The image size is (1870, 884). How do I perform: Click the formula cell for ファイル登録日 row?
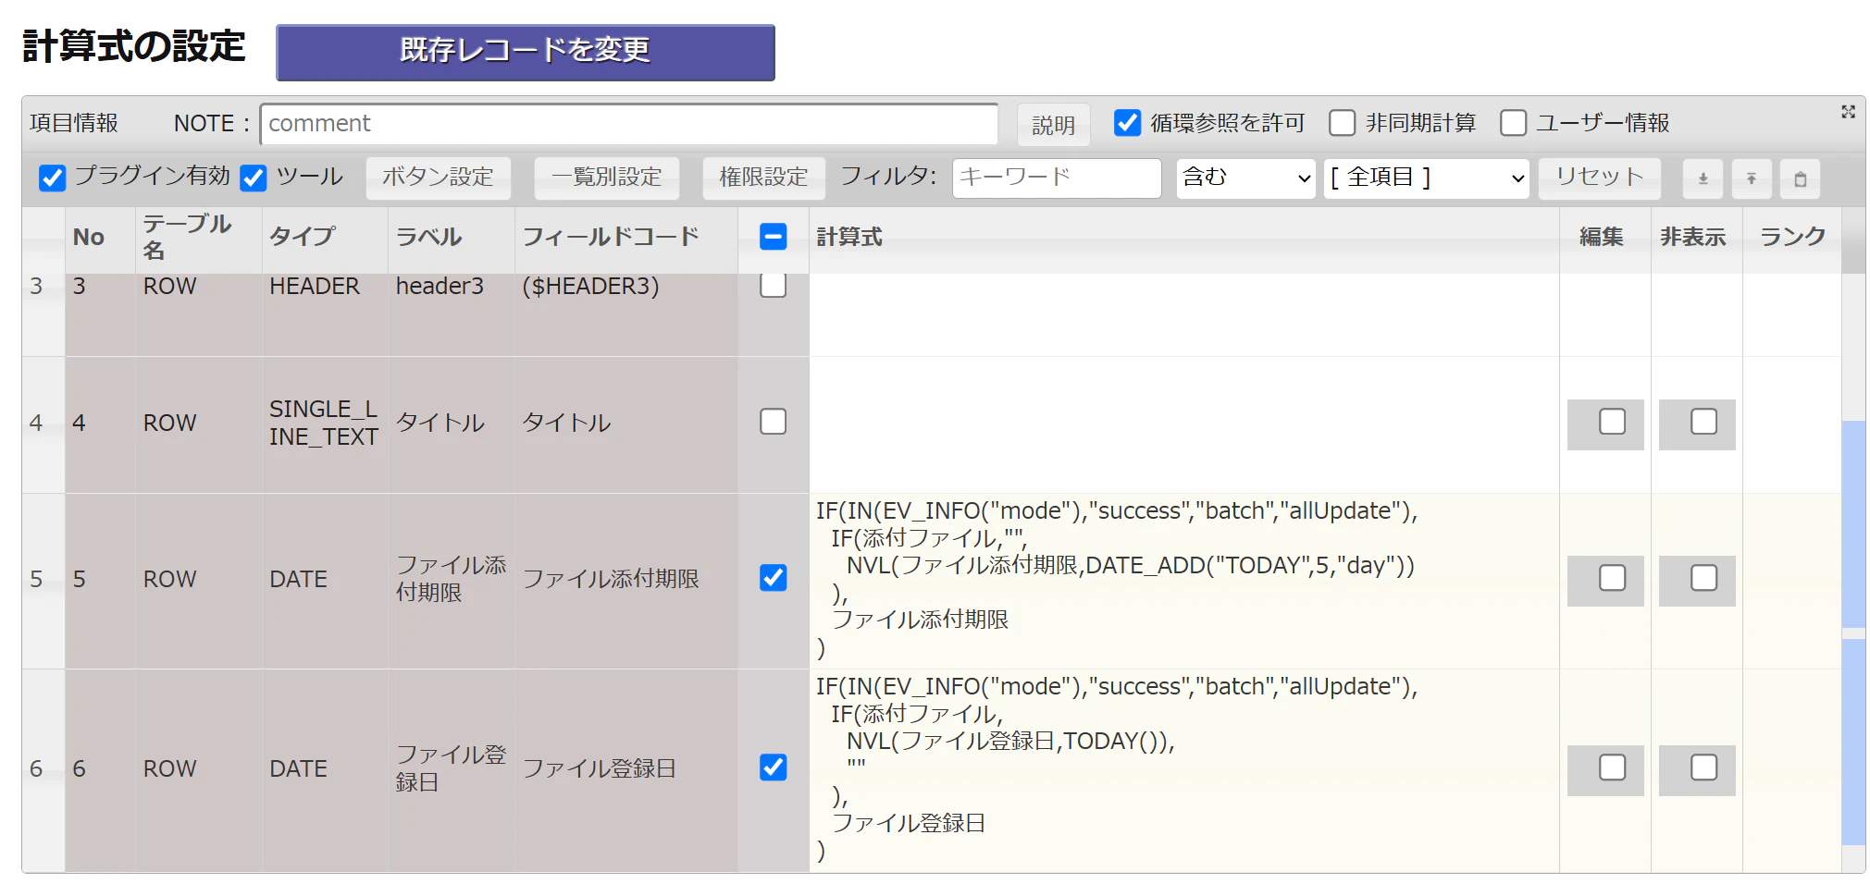1184,769
